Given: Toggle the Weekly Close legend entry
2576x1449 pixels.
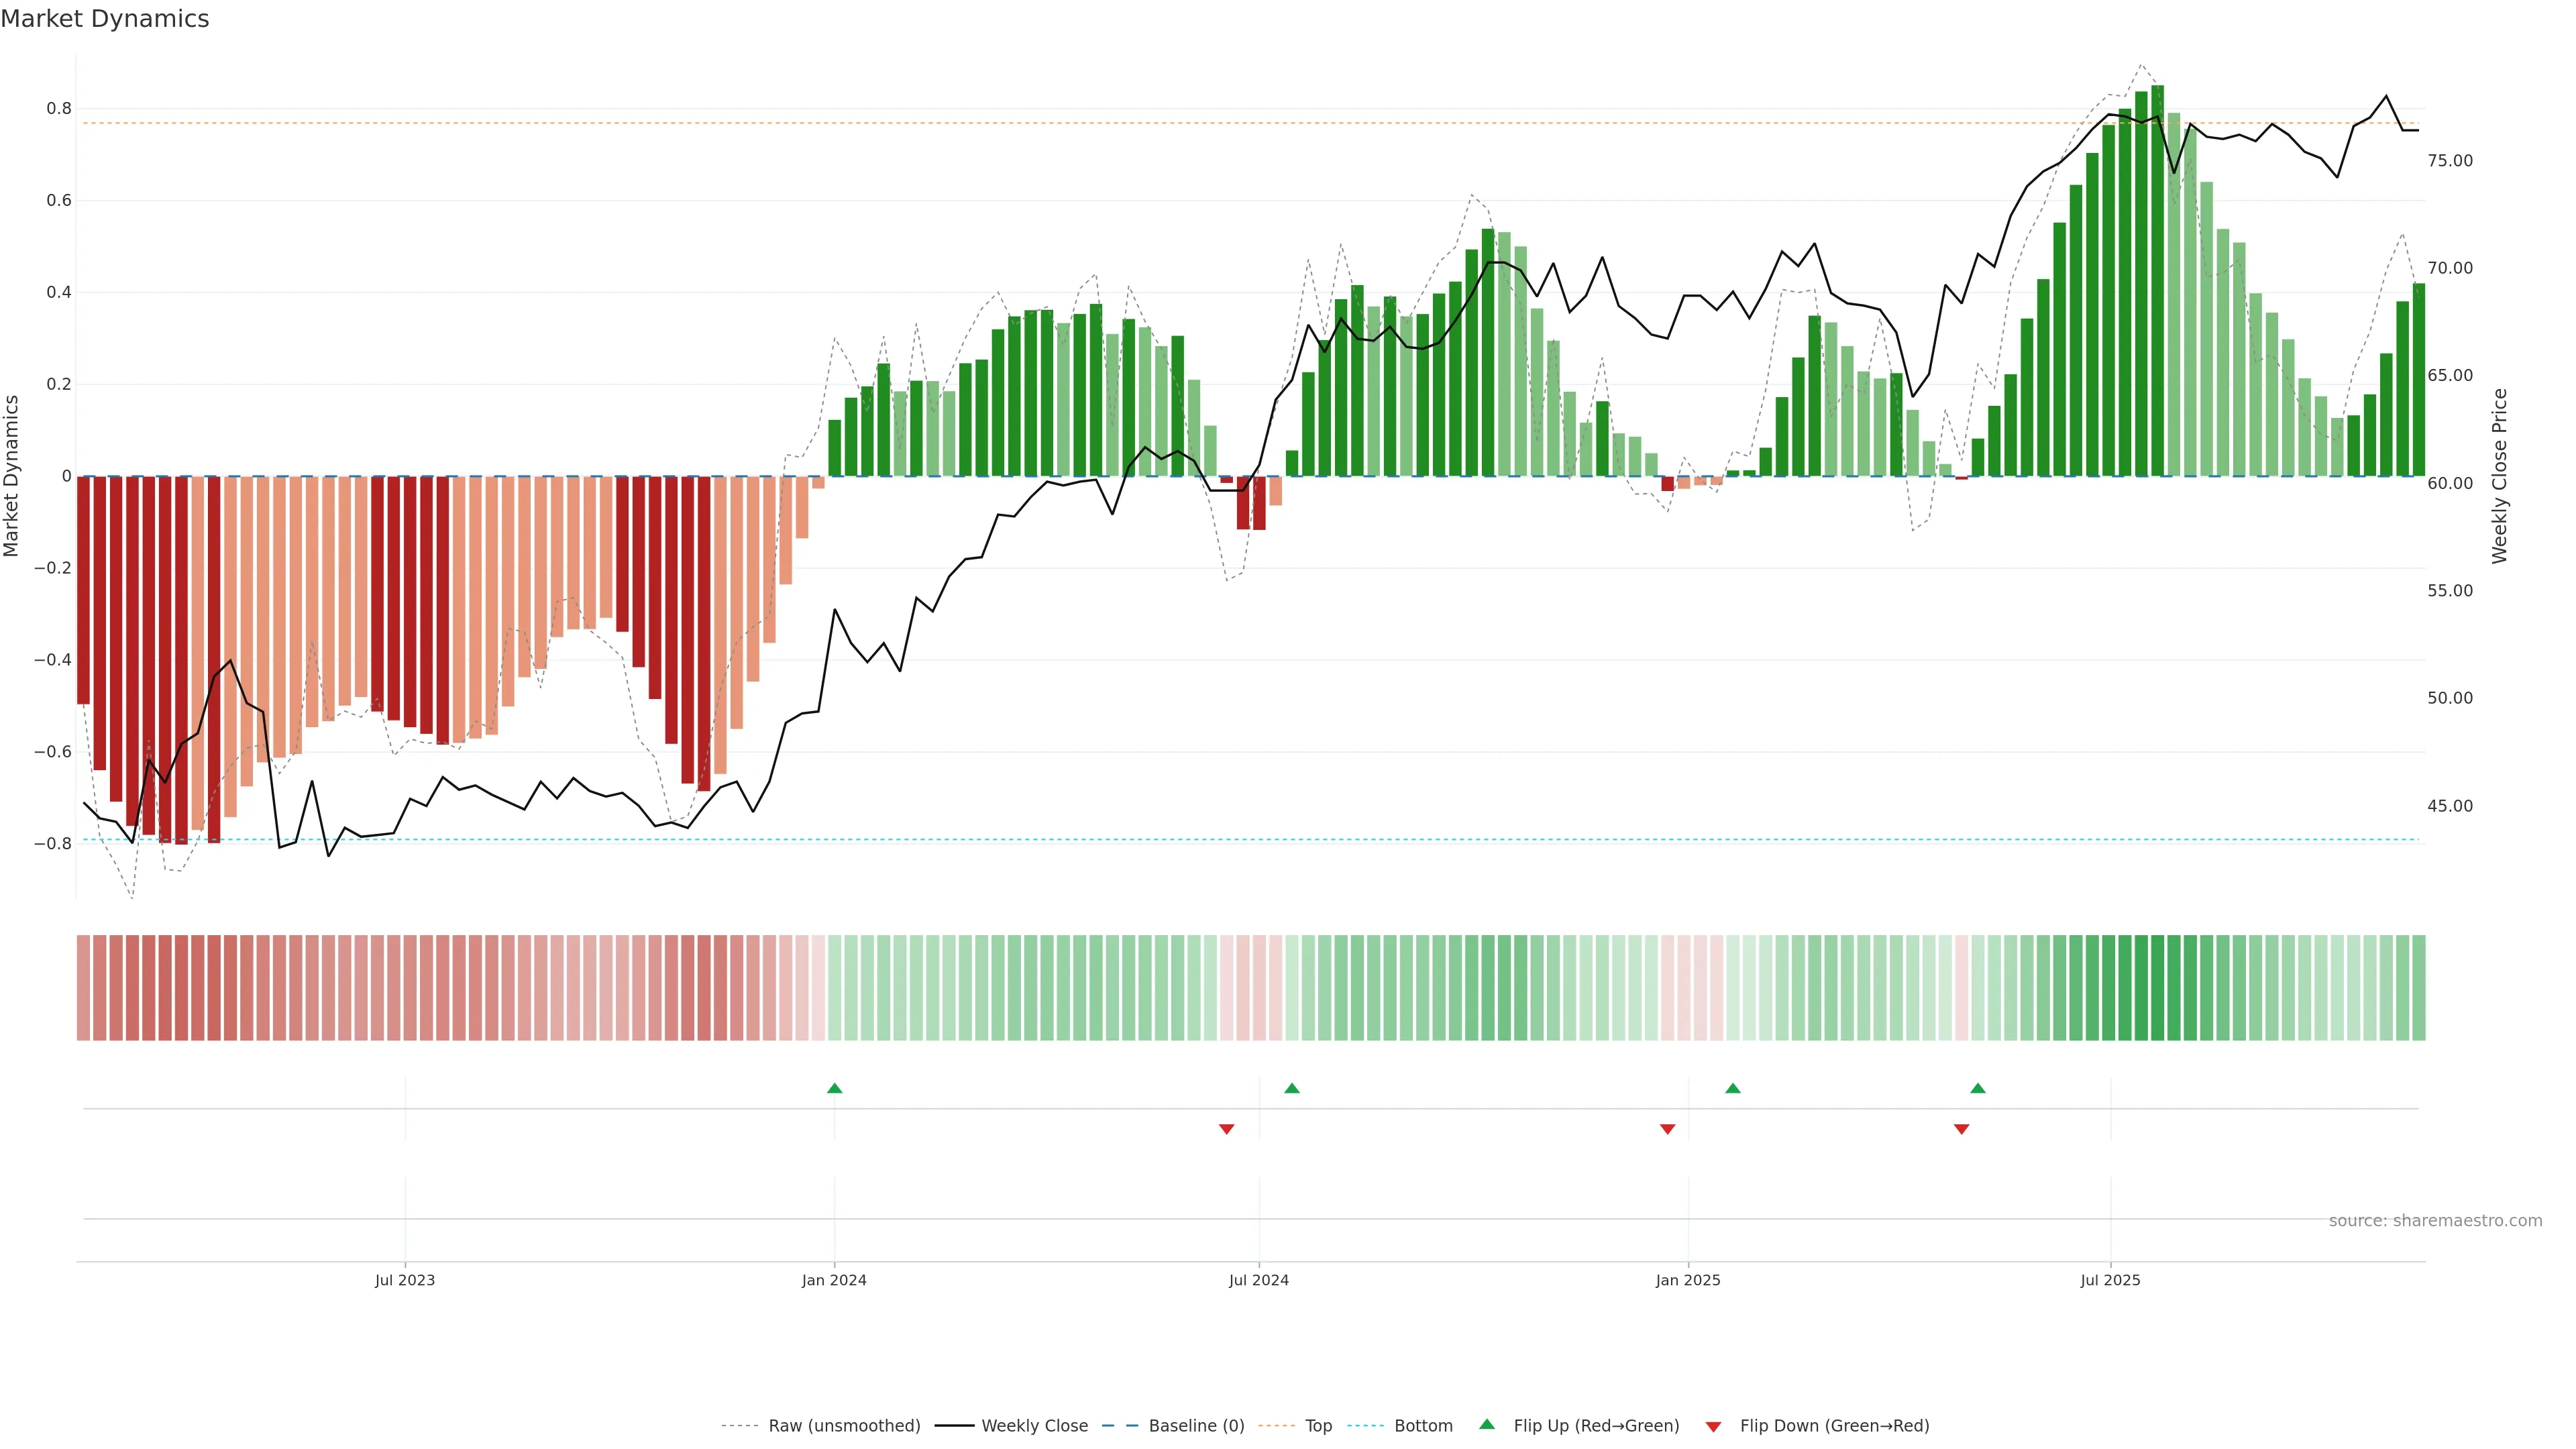Looking at the screenshot, I should pyautogui.click(x=1034, y=1426).
